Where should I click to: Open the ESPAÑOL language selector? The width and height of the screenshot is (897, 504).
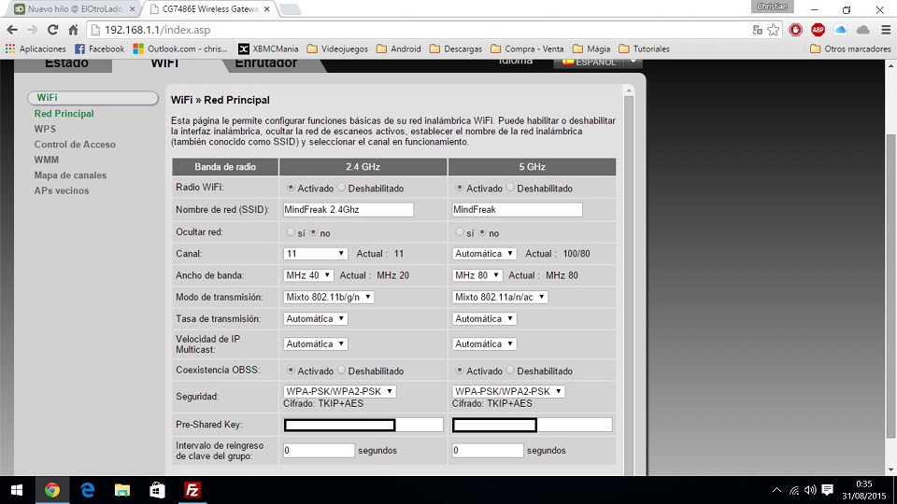pyautogui.click(x=598, y=62)
